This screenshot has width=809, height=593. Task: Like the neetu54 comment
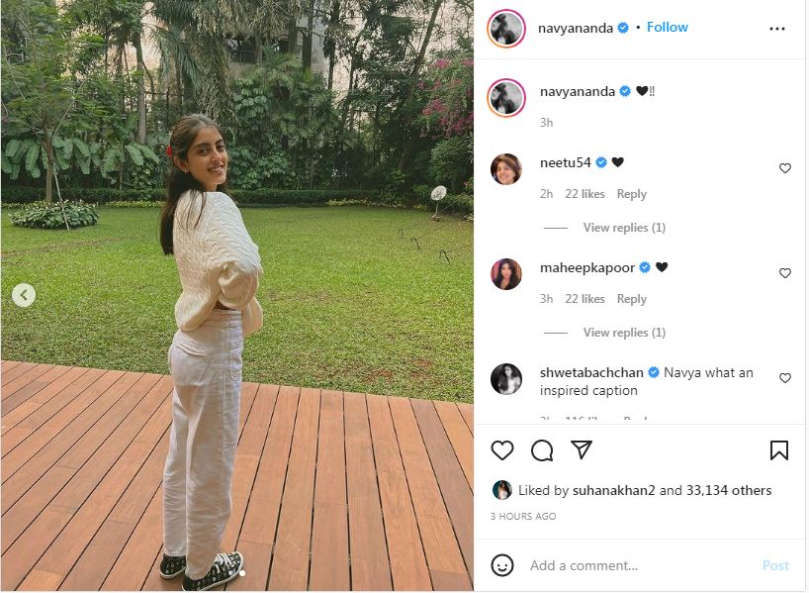(x=784, y=168)
